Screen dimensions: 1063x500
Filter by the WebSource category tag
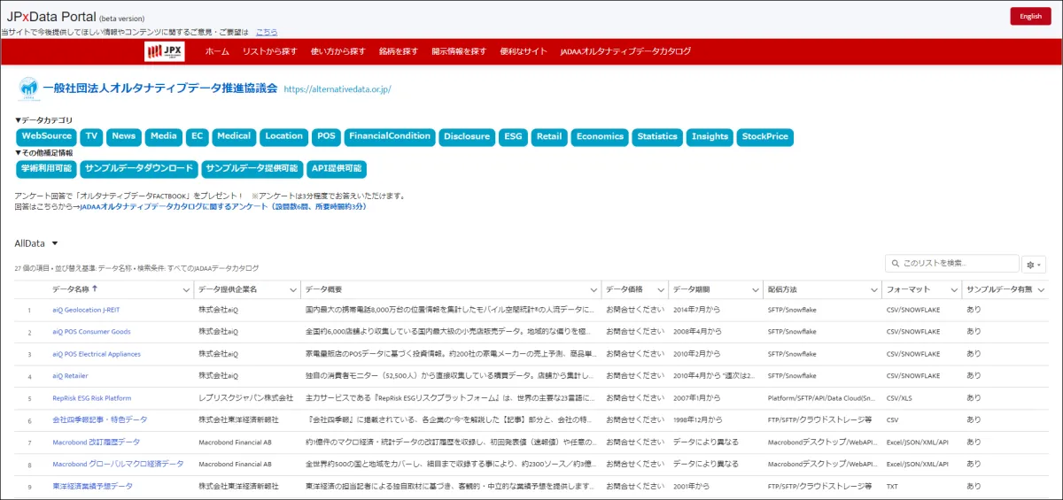coord(46,137)
